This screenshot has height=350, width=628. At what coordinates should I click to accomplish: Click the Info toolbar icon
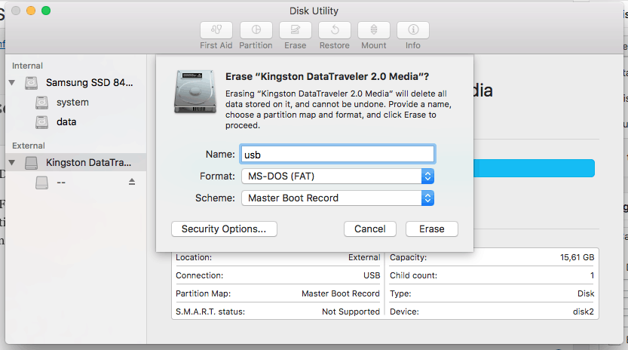[413, 30]
